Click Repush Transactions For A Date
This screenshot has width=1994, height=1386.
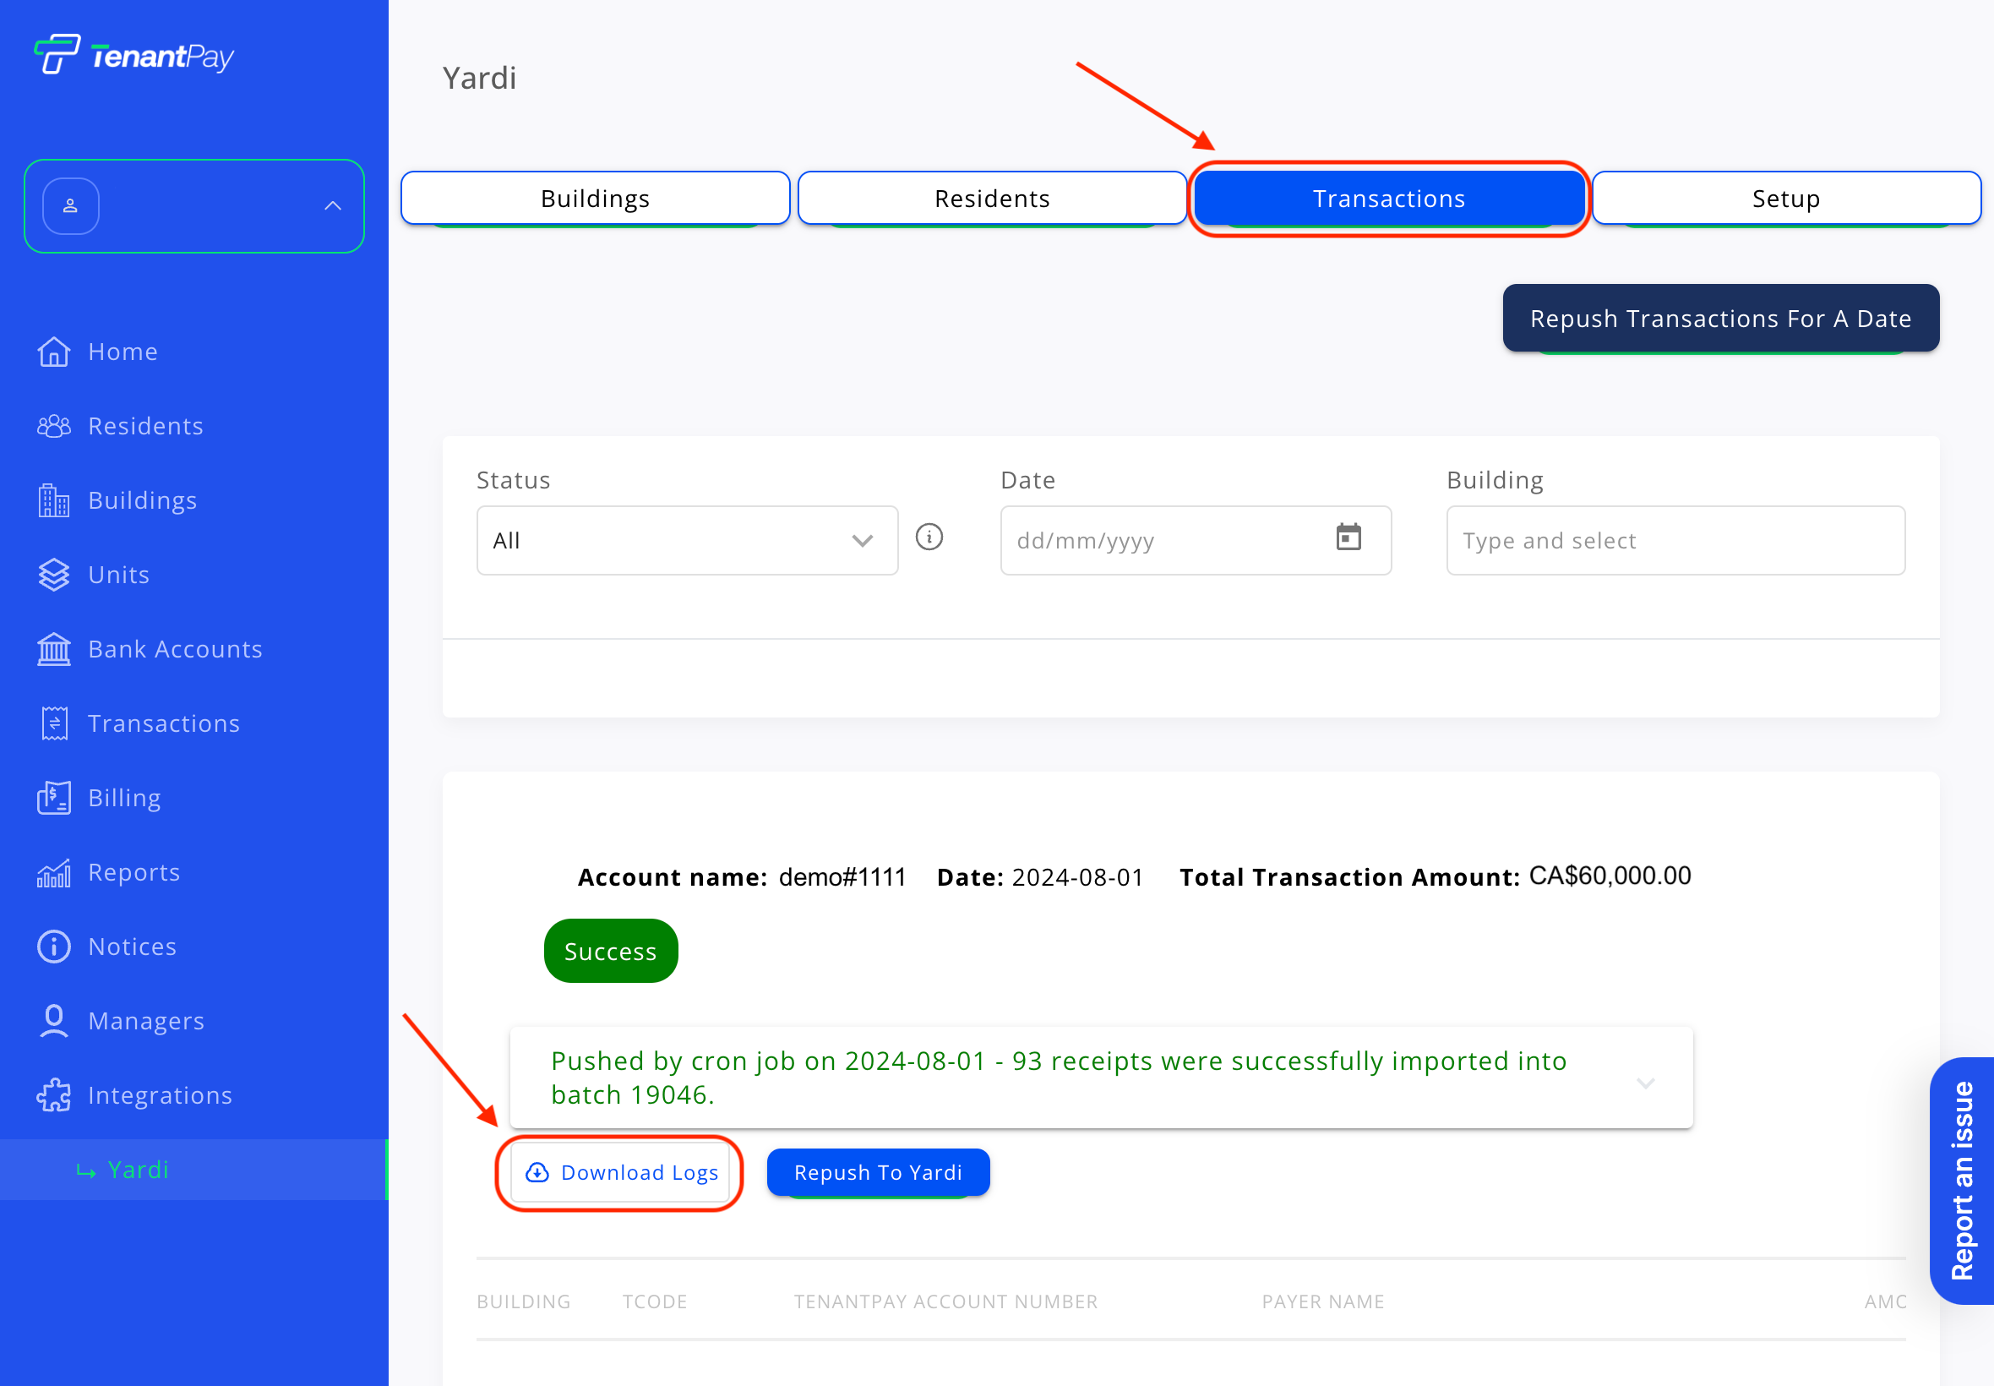(x=1719, y=319)
